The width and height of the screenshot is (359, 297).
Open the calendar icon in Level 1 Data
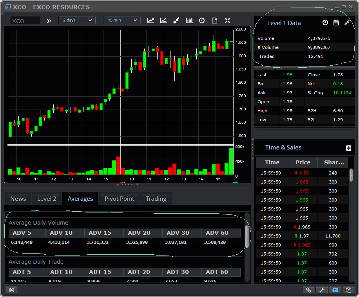(x=336, y=23)
